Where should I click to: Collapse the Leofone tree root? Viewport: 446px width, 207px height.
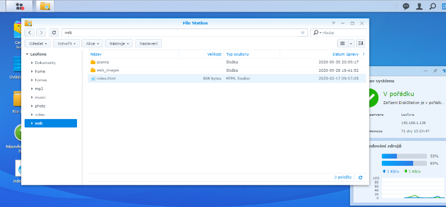pyautogui.click(x=27, y=54)
